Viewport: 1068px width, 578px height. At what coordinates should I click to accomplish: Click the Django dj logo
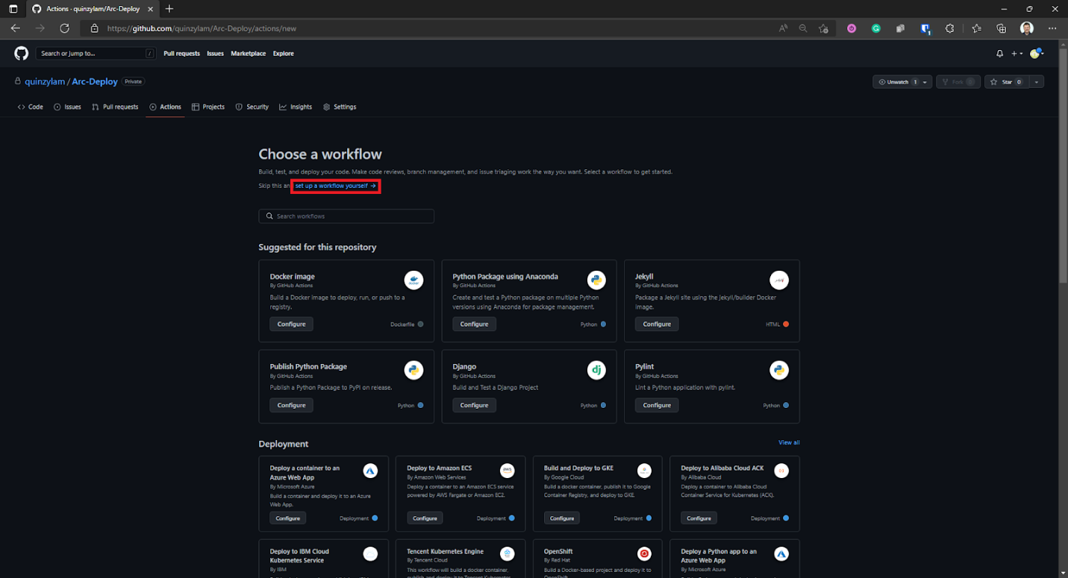(596, 370)
